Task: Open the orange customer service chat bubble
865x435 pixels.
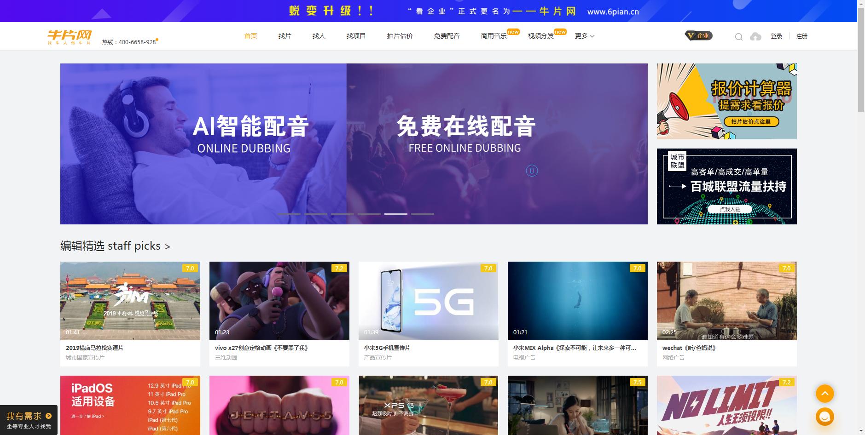Action: 825,417
